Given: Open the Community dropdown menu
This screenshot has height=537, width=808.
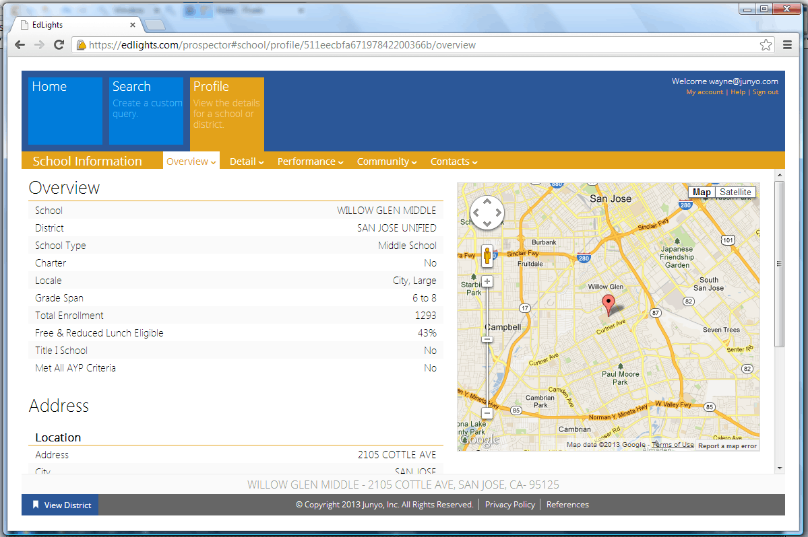Looking at the screenshot, I should (x=387, y=162).
